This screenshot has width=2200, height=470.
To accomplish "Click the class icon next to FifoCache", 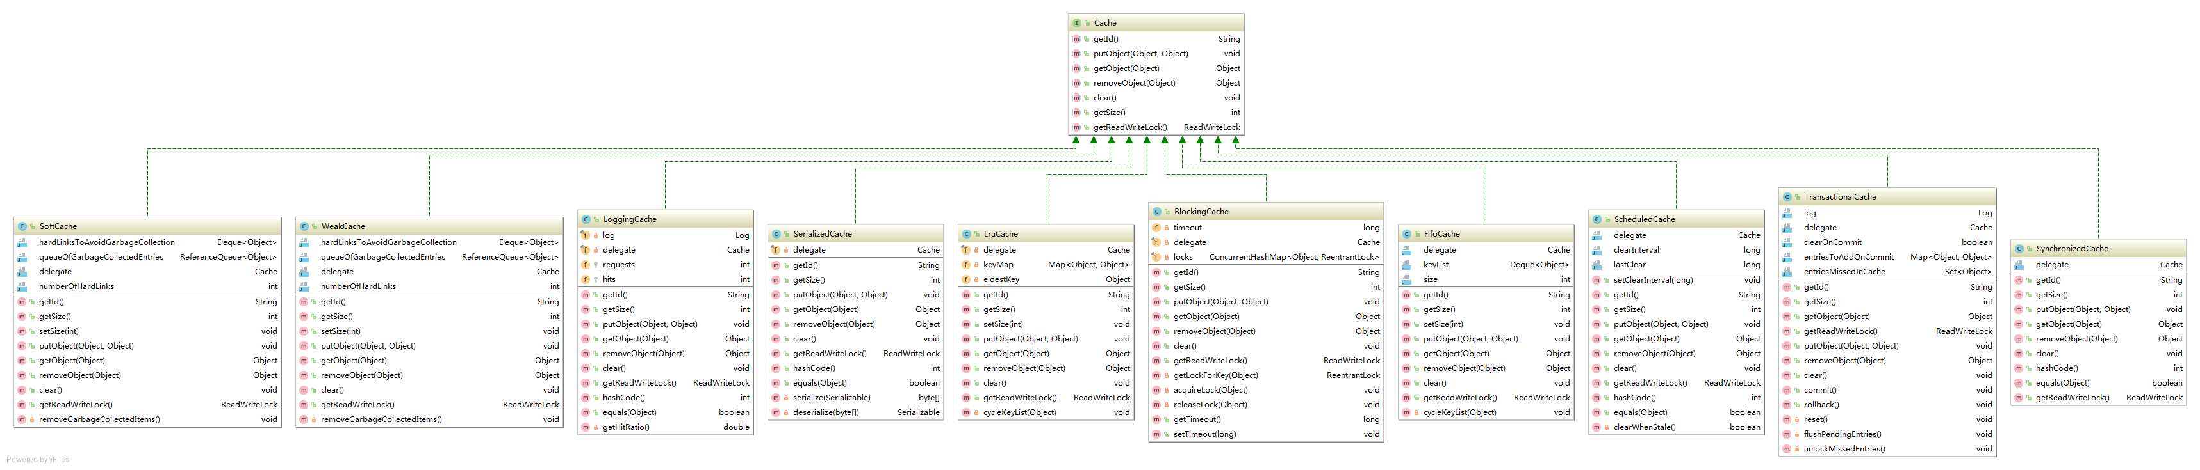I will (1407, 233).
